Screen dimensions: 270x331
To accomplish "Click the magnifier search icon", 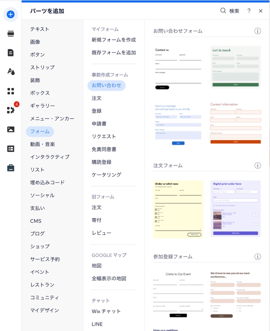I will (223, 10).
